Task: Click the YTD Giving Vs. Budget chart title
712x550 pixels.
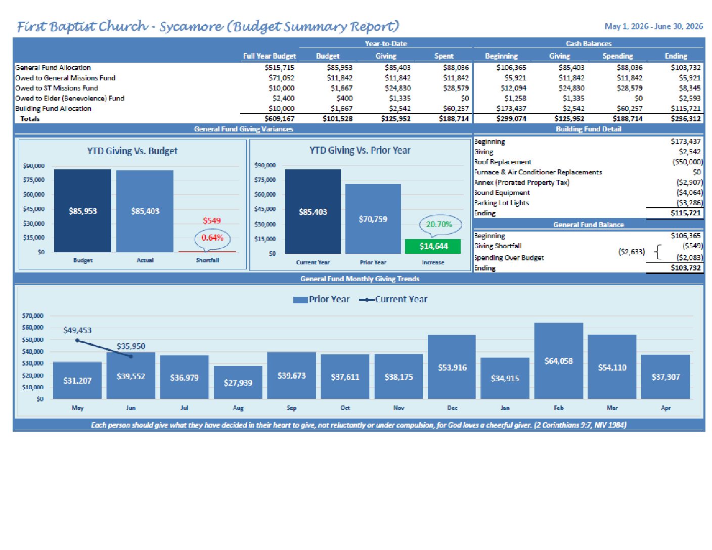Action: 132,151
